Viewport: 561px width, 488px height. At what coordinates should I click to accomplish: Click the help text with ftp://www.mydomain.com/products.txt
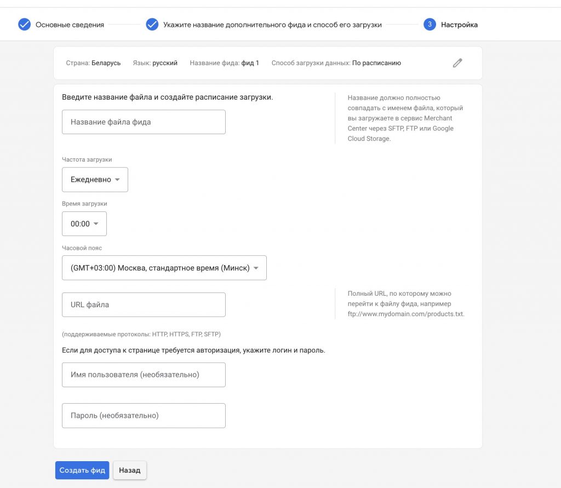[x=406, y=304]
